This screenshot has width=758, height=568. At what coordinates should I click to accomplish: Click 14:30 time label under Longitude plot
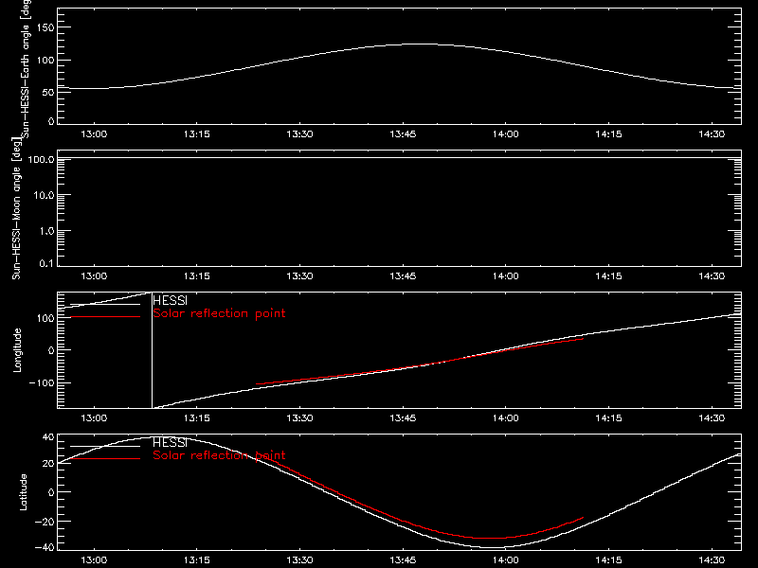[x=712, y=418]
